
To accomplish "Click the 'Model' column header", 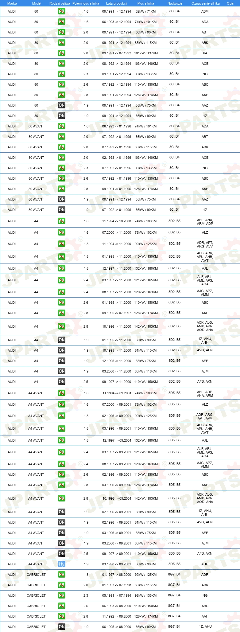I will coord(37,3).
